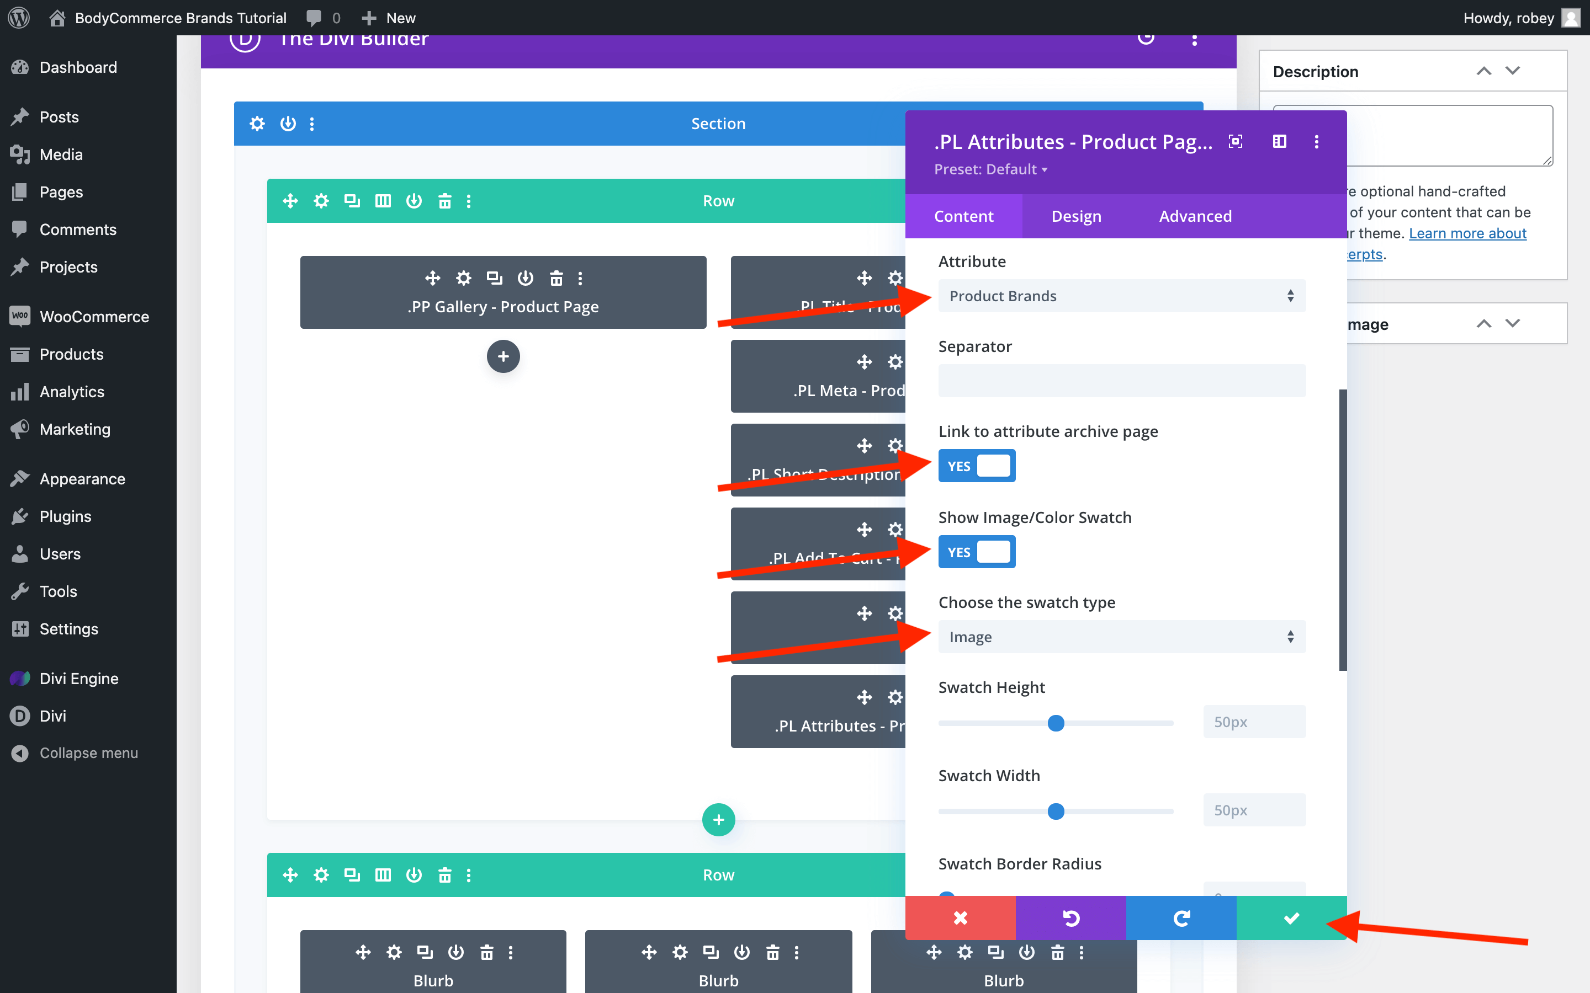Open WooCommerce admin menu
The width and height of the screenshot is (1590, 993).
88,317
